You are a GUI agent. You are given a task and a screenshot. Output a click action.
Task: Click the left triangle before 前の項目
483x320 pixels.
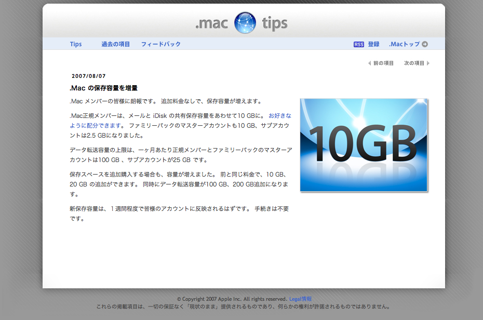(369, 63)
